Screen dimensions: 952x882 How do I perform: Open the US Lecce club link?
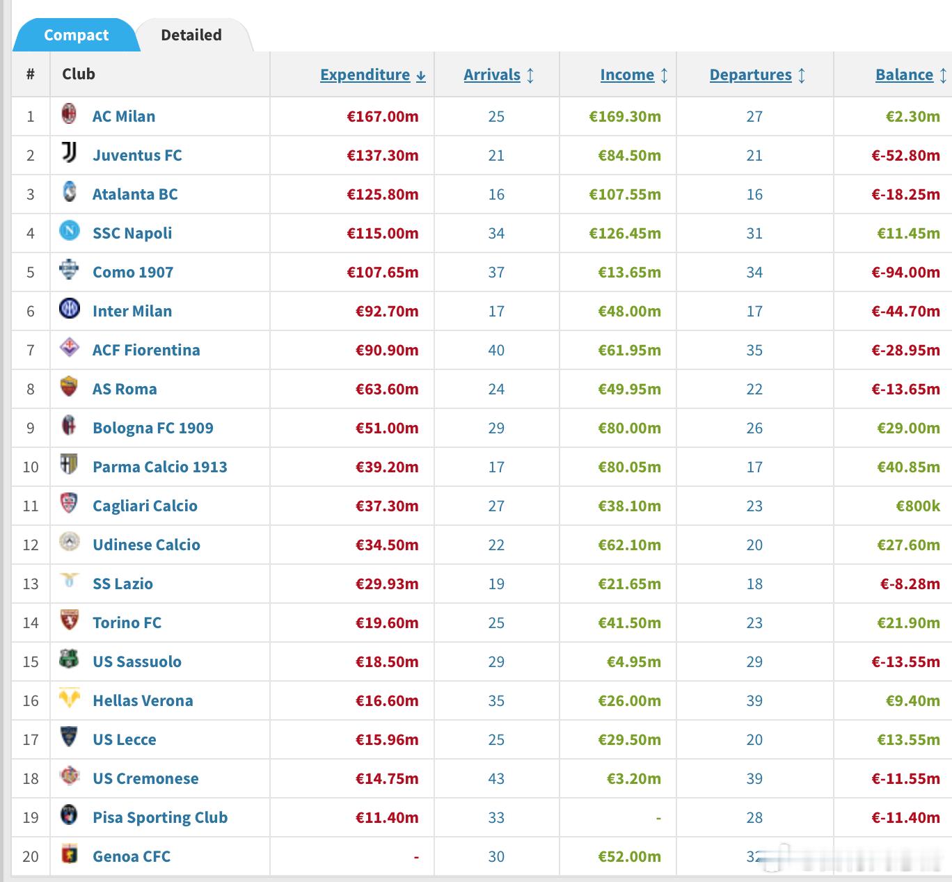[125, 739]
